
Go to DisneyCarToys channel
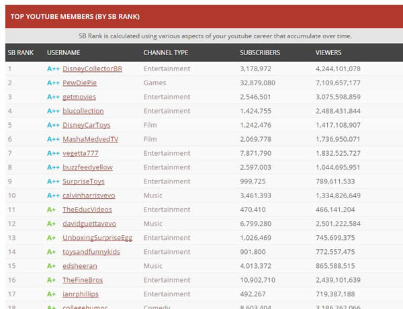(x=87, y=125)
